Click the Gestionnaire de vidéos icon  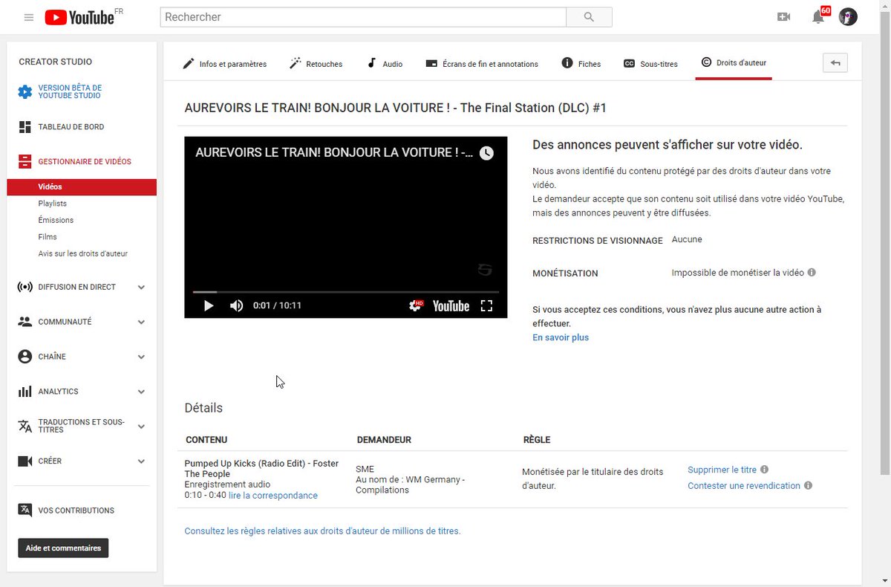[25, 161]
